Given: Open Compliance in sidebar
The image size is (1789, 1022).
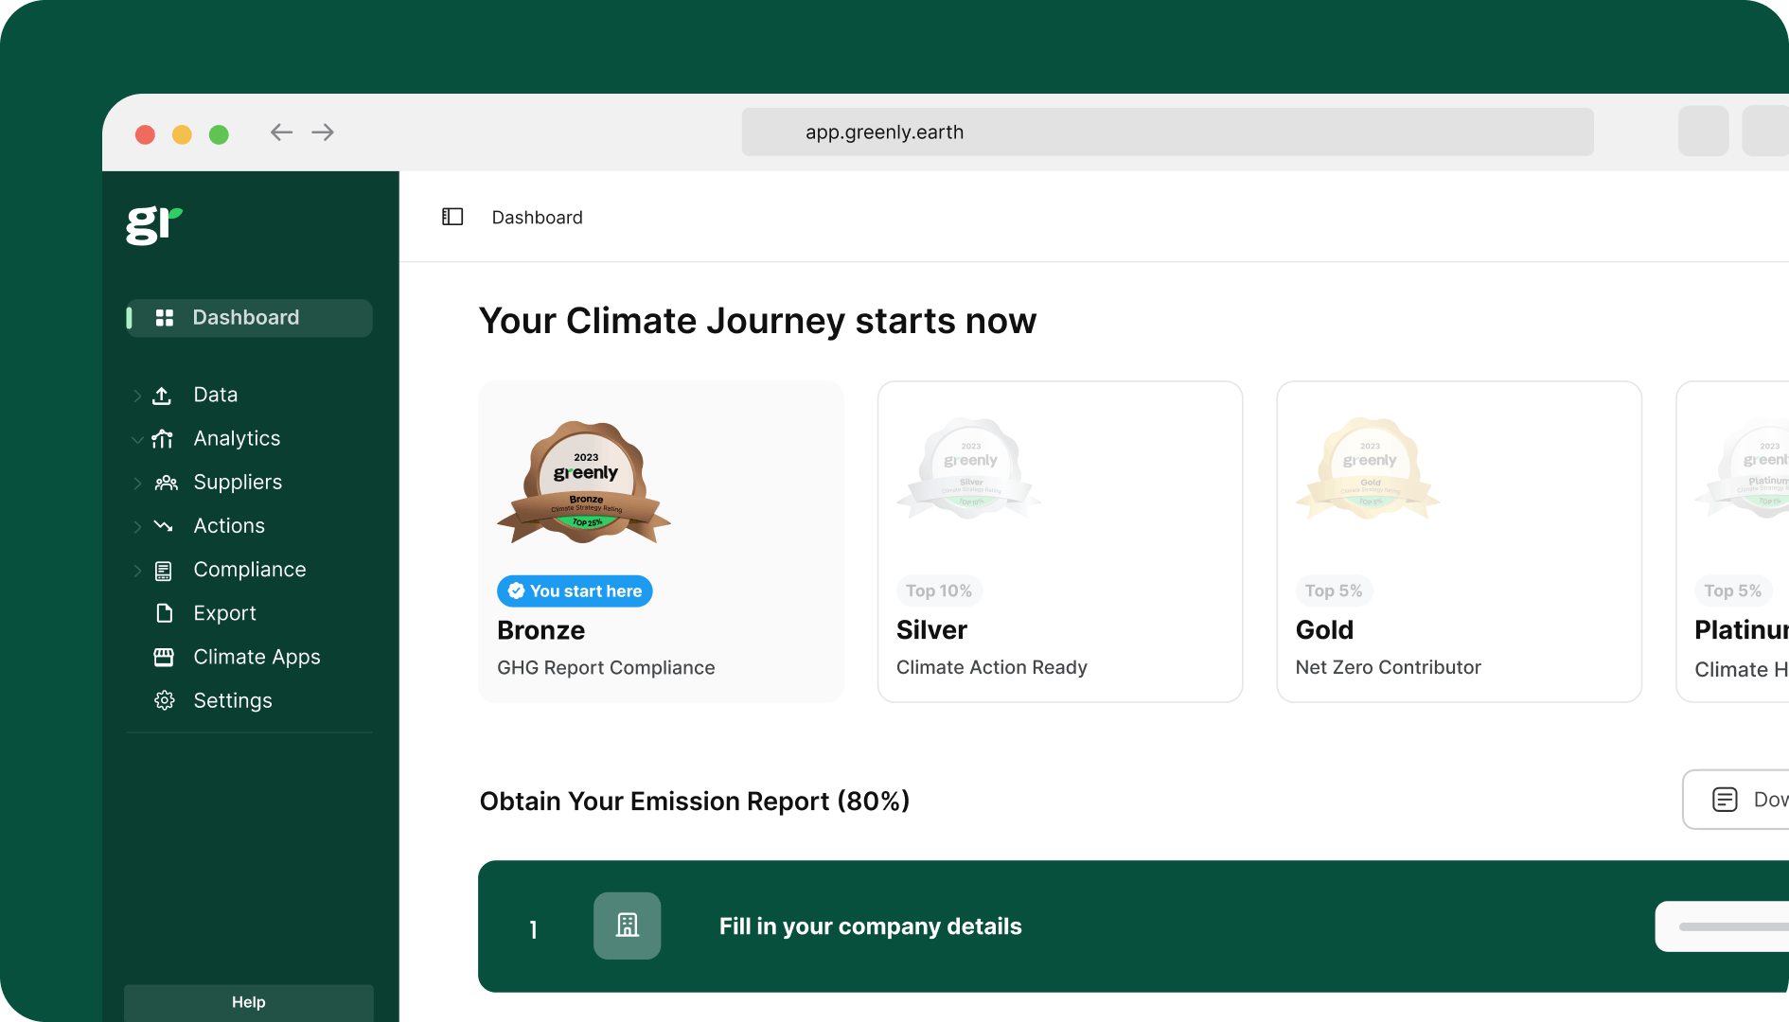Looking at the screenshot, I should [x=250, y=570].
